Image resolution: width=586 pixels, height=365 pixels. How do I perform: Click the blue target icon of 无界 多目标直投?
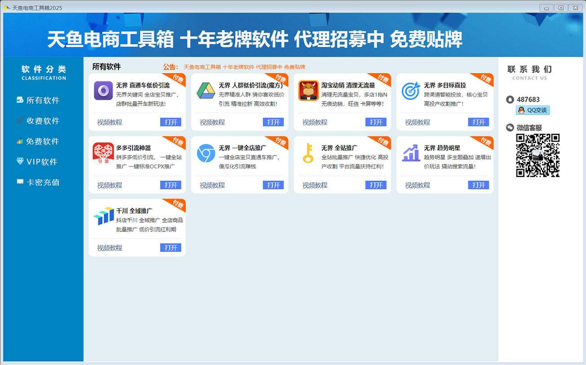[x=411, y=91]
